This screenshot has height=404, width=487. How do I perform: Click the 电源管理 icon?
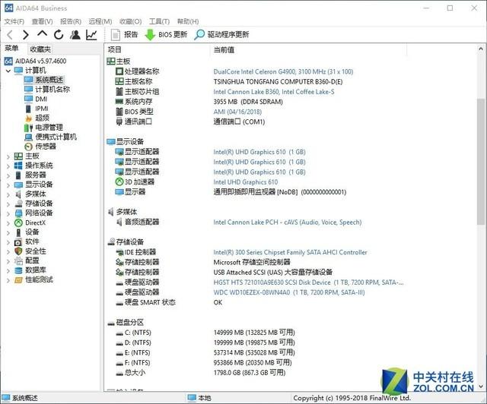coord(29,128)
